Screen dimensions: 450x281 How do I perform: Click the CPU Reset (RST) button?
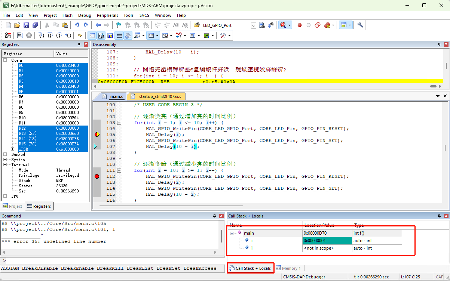(x=8, y=35)
